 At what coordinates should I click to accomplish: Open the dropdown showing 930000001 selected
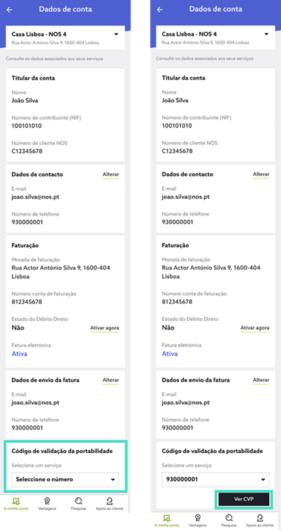215,479
